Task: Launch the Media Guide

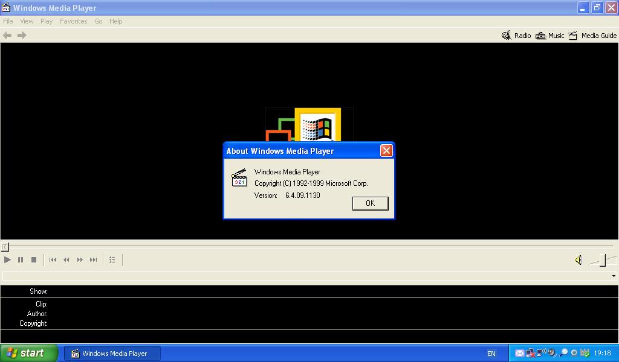Action: pyautogui.click(x=593, y=35)
